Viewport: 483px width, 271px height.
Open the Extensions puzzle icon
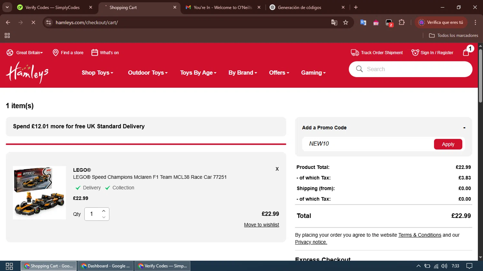click(x=402, y=23)
